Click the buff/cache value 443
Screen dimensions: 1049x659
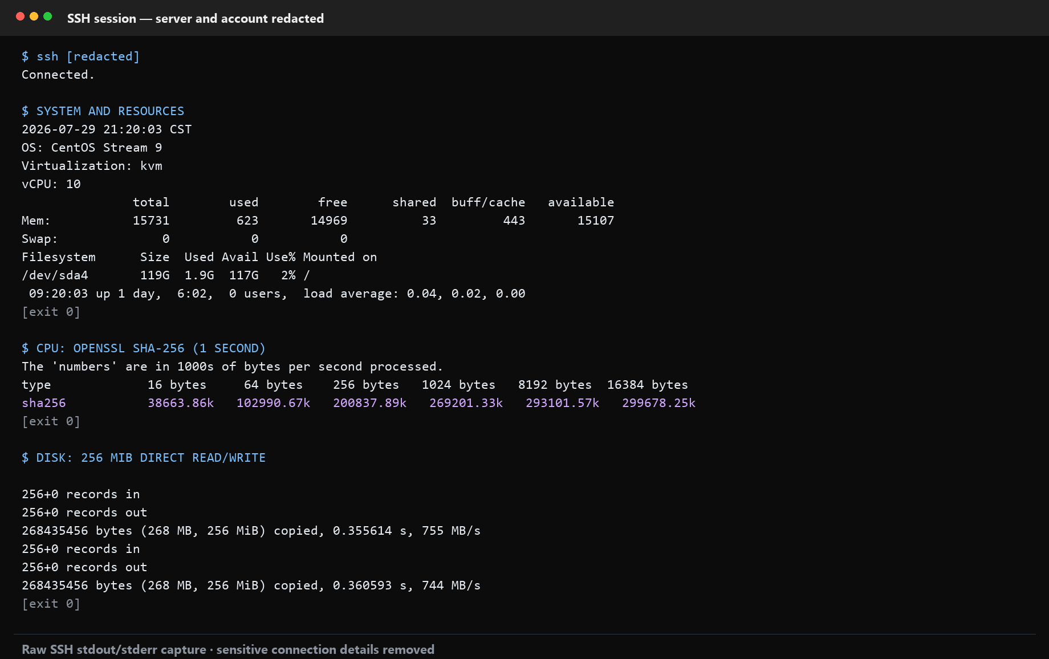514,221
